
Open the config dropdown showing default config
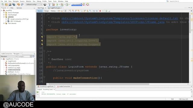[x=34, y=4]
